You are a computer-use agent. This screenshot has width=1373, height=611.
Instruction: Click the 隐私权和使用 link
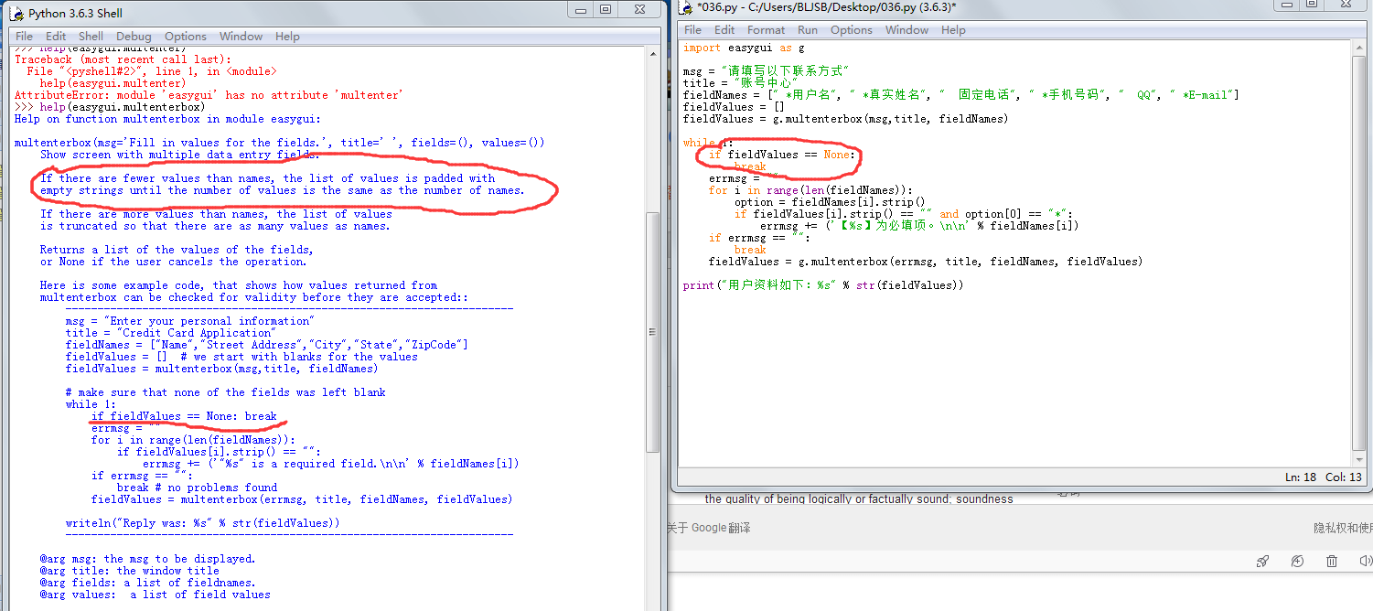coord(1342,528)
